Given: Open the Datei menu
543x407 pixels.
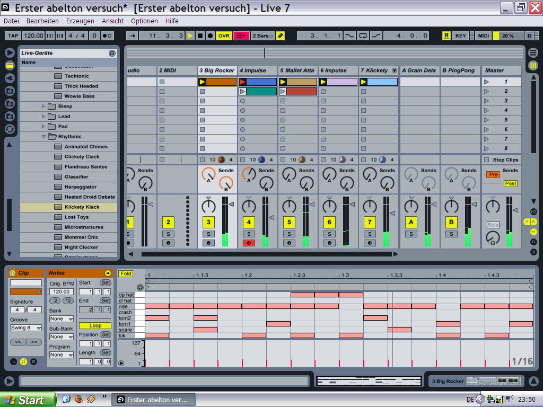Looking at the screenshot, I should click(x=12, y=21).
